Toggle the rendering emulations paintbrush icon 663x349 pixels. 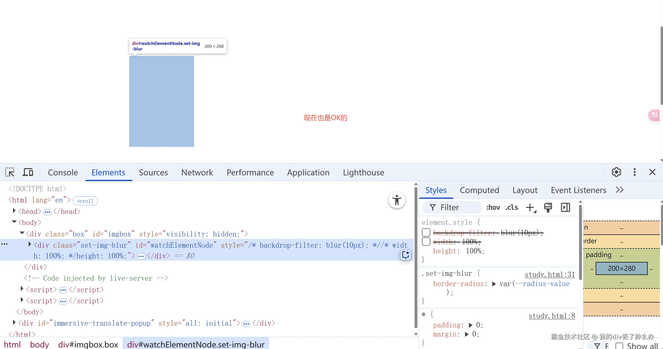(x=548, y=207)
